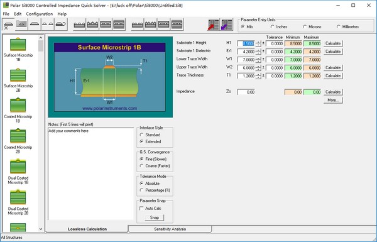This screenshot has width=377, height=242.
Task: Click the Er1 value input field
Action: (246, 52)
